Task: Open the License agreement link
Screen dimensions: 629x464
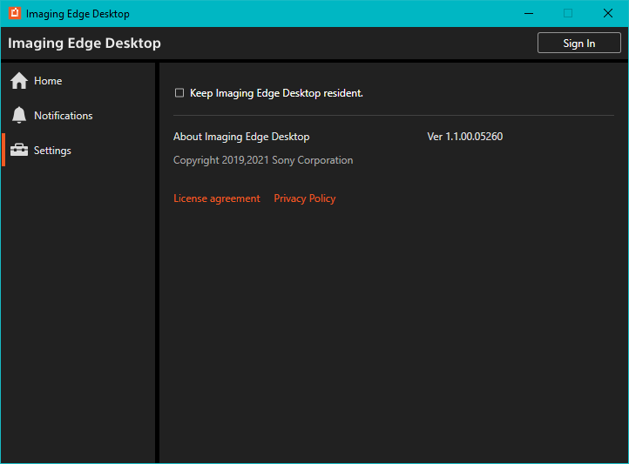Action: 216,198
